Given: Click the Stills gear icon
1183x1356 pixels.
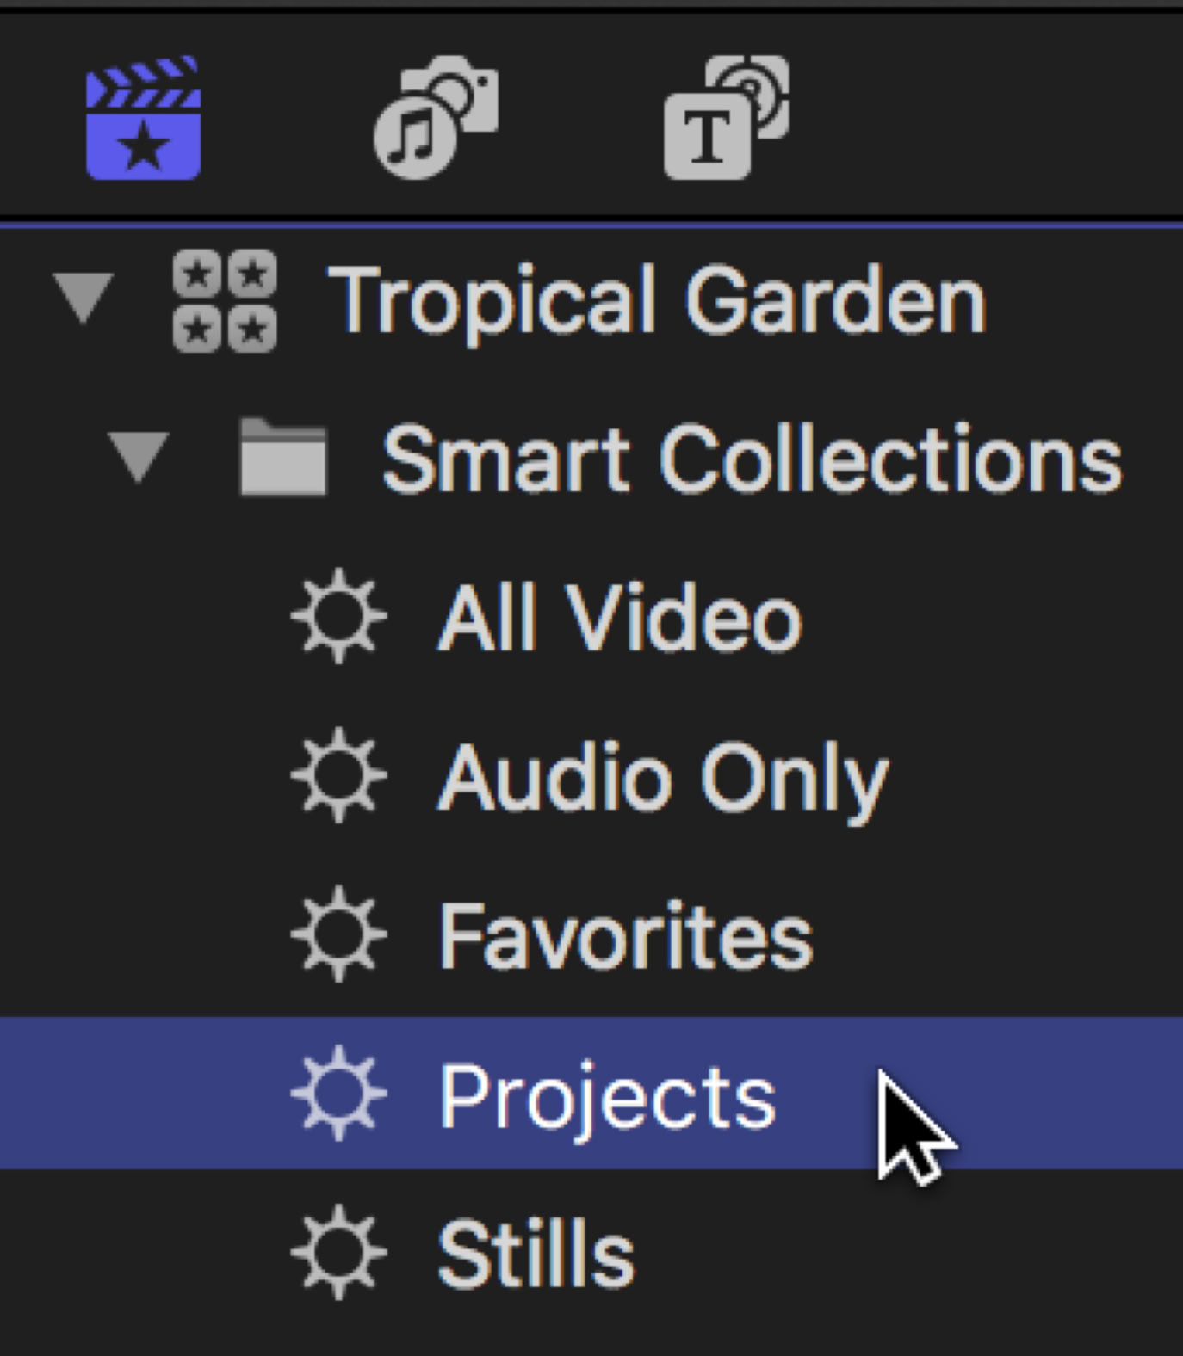Looking at the screenshot, I should pyautogui.click(x=338, y=1253).
